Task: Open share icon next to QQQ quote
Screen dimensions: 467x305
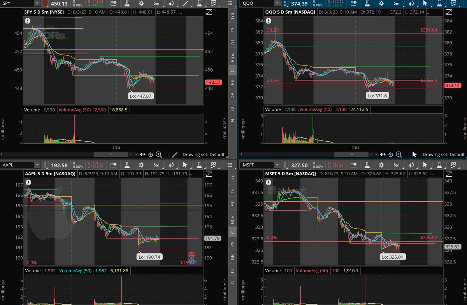Action: click(x=354, y=4)
